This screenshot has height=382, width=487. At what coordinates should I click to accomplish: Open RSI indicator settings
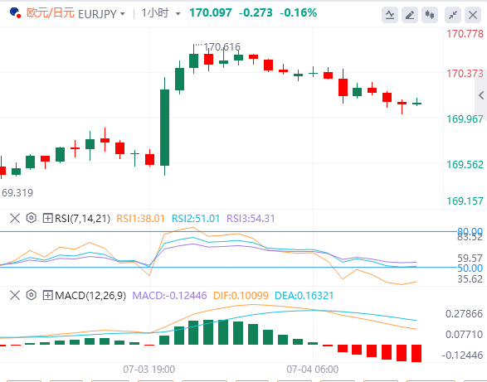(x=31, y=218)
